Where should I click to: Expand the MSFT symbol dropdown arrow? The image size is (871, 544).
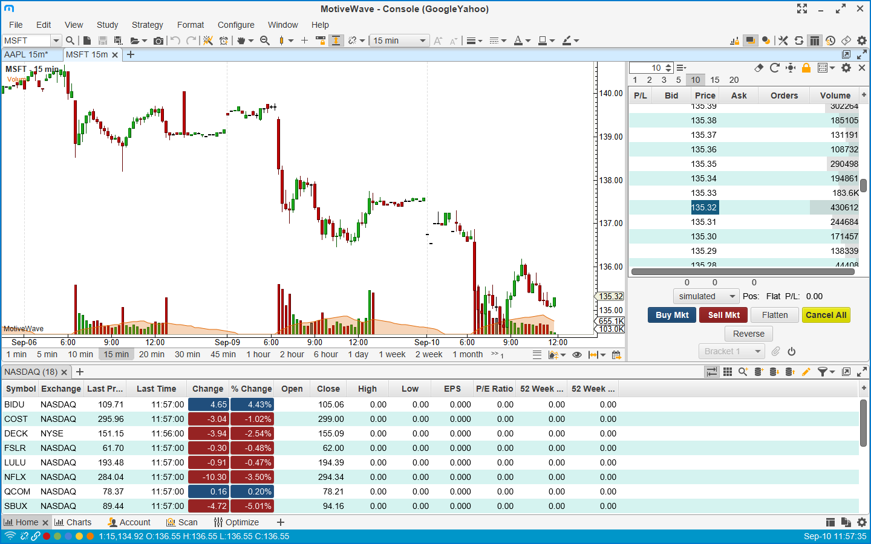pos(56,40)
